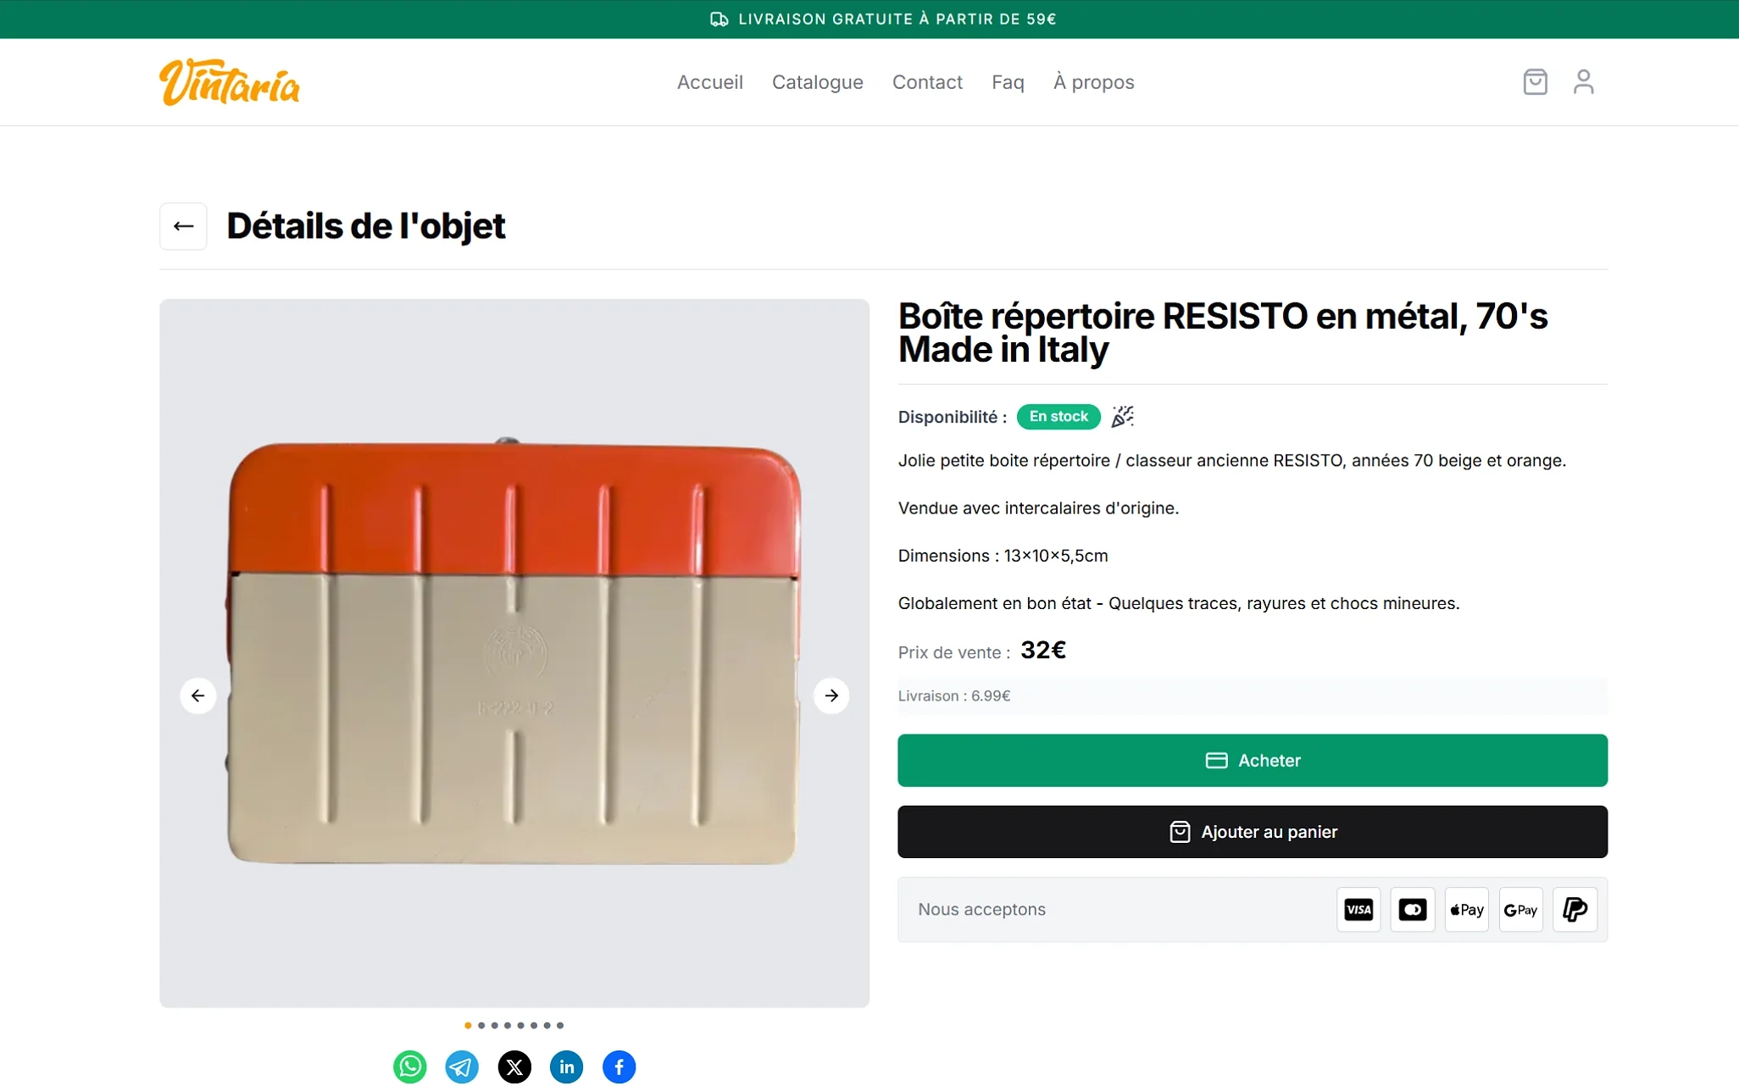
Task: Go to the Accueil menu item
Action: coord(709,82)
